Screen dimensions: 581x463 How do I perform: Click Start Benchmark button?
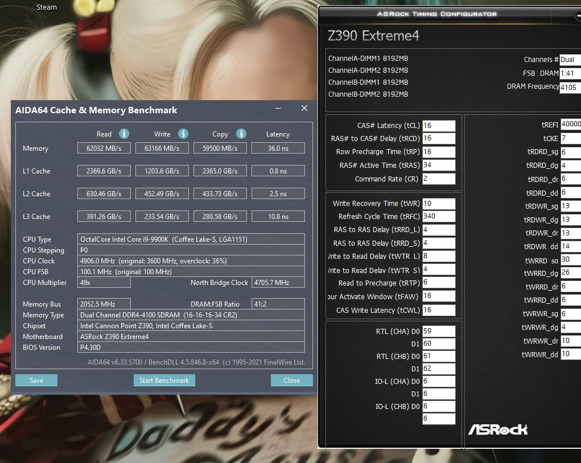[164, 381]
